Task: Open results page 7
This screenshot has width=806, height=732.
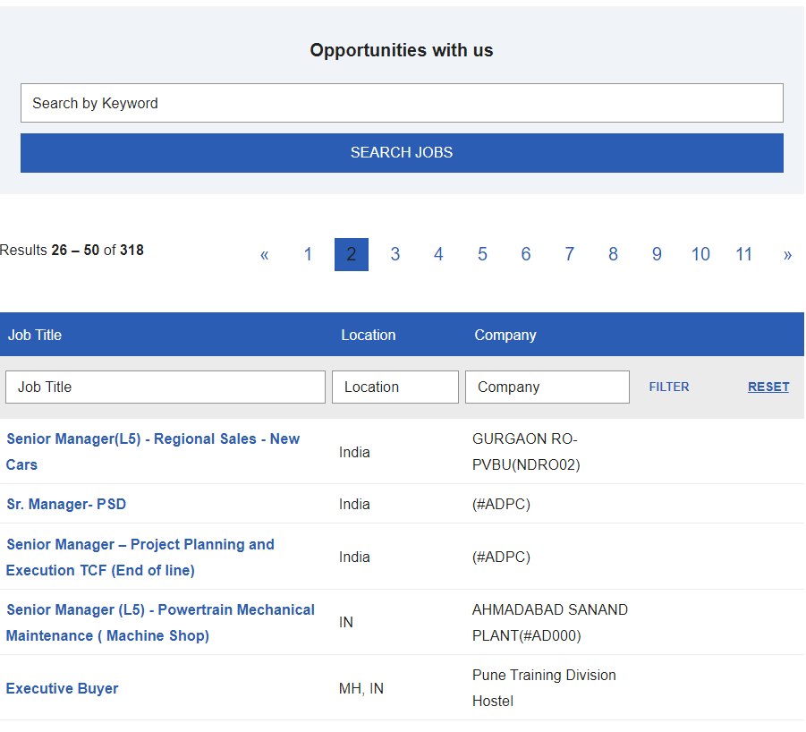Action: click(x=570, y=254)
